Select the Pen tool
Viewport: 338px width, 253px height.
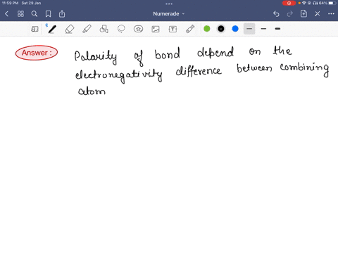pos(52,29)
